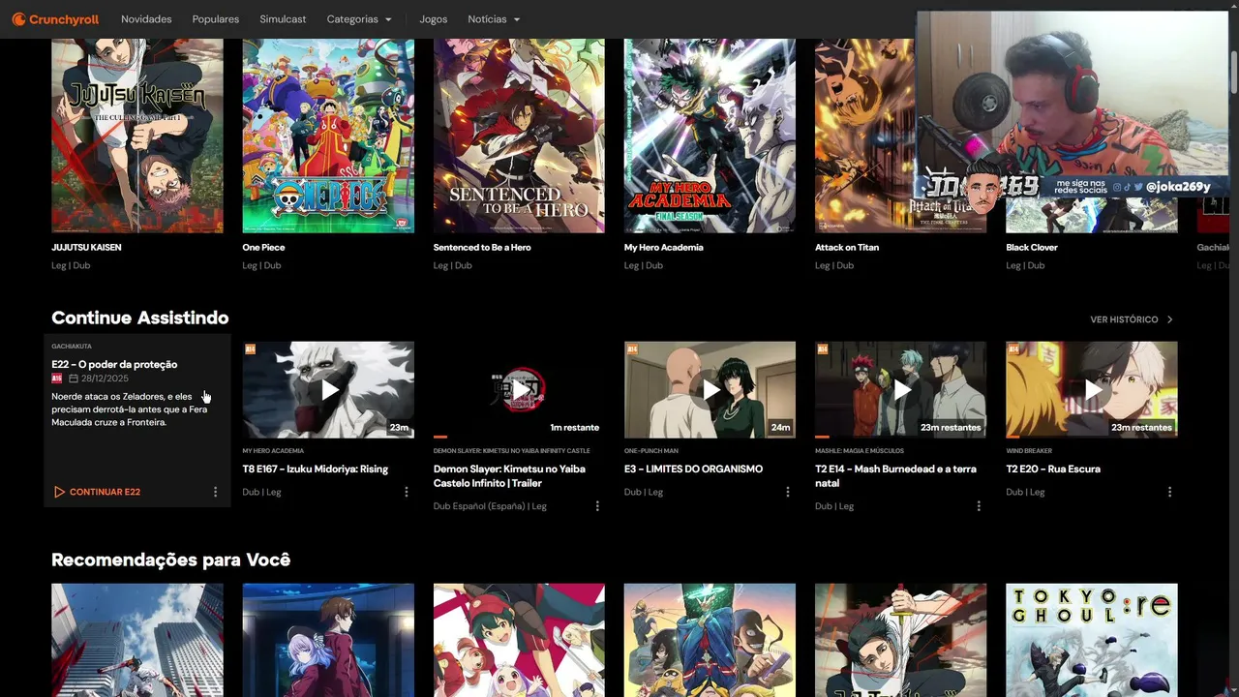This screenshot has width=1239, height=697.
Task: Open more options for Mash Burnedead episode
Action: 979,506
